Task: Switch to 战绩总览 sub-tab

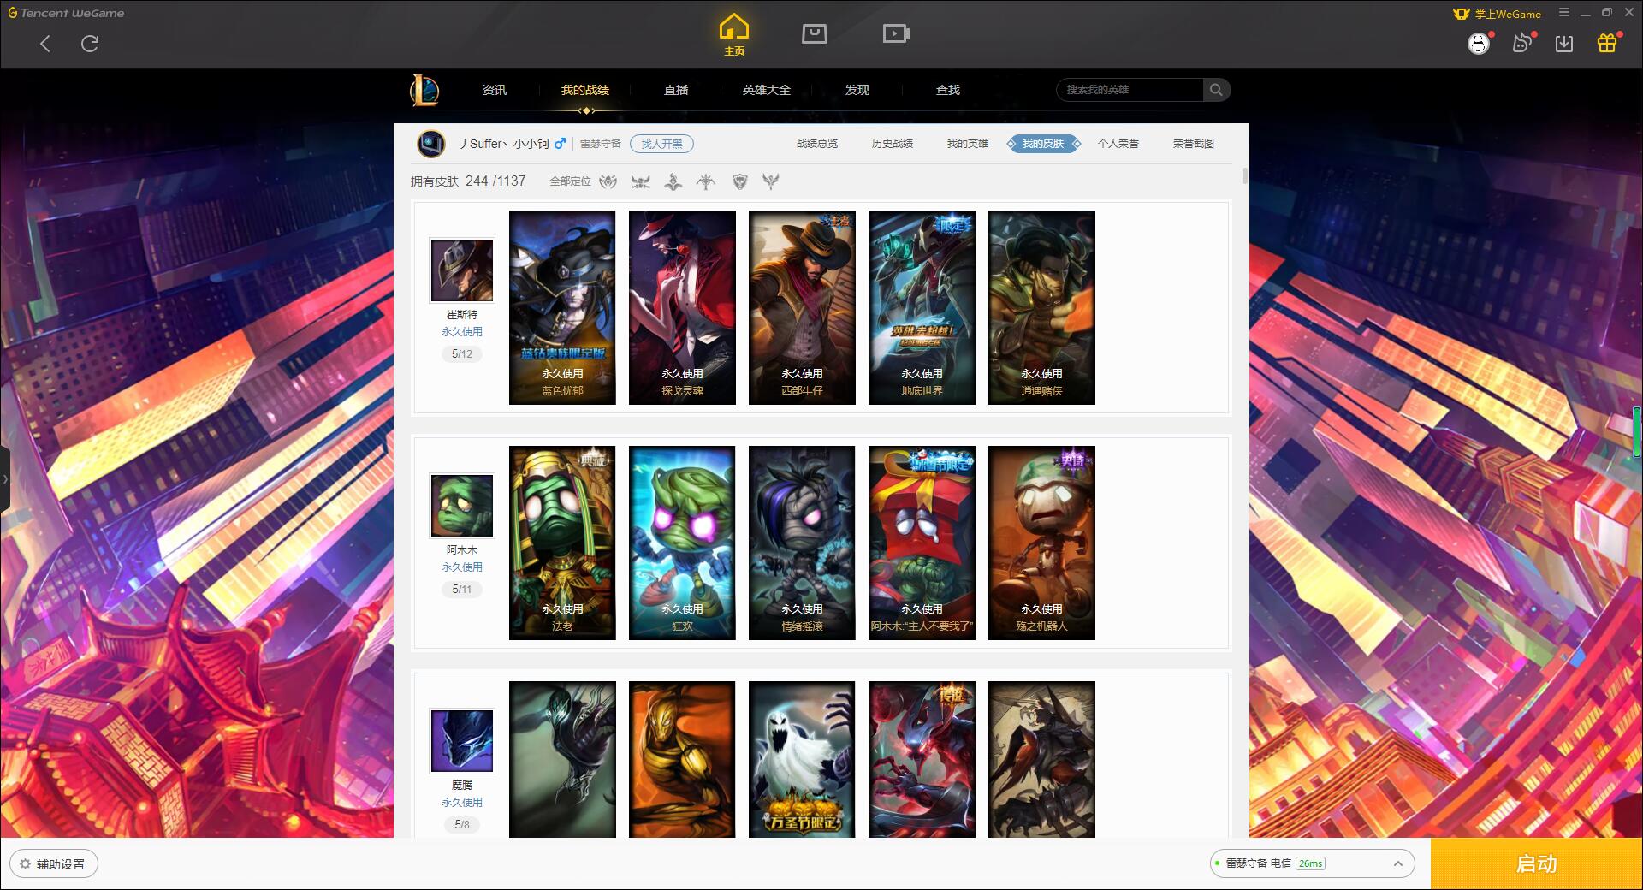Action: tap(817, 144)
